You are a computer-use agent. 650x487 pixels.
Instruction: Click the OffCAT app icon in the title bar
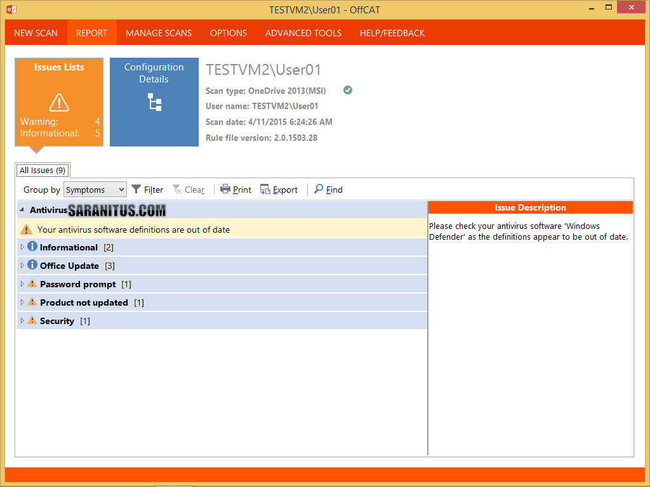pos(11,10)
